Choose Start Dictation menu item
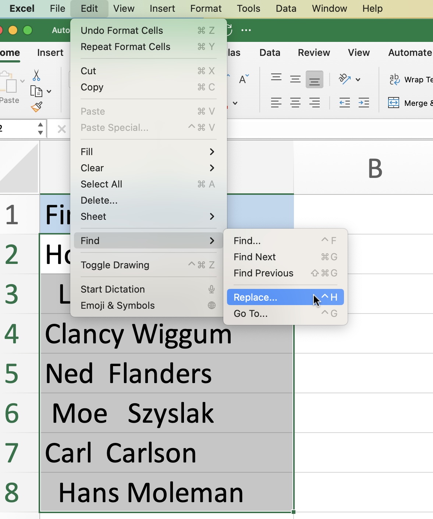Image resolution: width=433 pixels, height=519 pixels. (148, 289)
